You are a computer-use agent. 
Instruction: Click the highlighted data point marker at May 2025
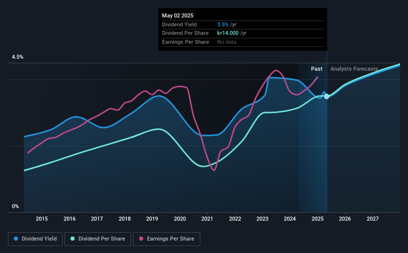(x=326, y=96)
